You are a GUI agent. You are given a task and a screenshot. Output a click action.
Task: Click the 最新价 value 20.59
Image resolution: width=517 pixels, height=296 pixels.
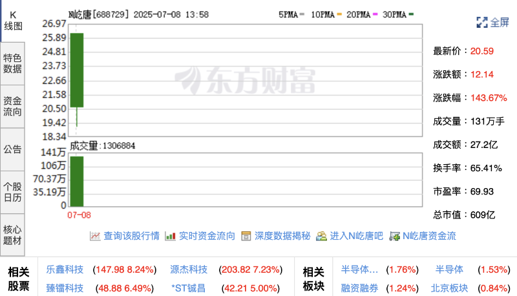click(x=481, y=51)
